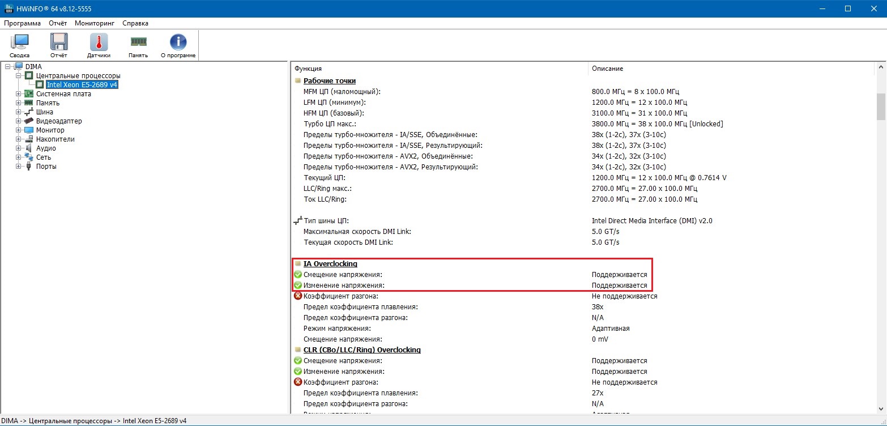The width and height of the screenshot is (887, 426).
Task: Expand the Видеоадаптер tree node
Action: pyautogui.click(x=19, y=121)
